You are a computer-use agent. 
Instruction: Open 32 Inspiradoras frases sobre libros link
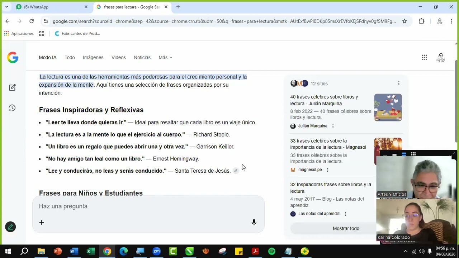click(x=331, y=188)
